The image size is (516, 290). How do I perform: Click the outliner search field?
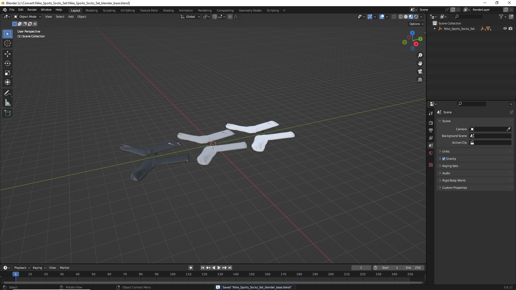(x=468, y=17)
